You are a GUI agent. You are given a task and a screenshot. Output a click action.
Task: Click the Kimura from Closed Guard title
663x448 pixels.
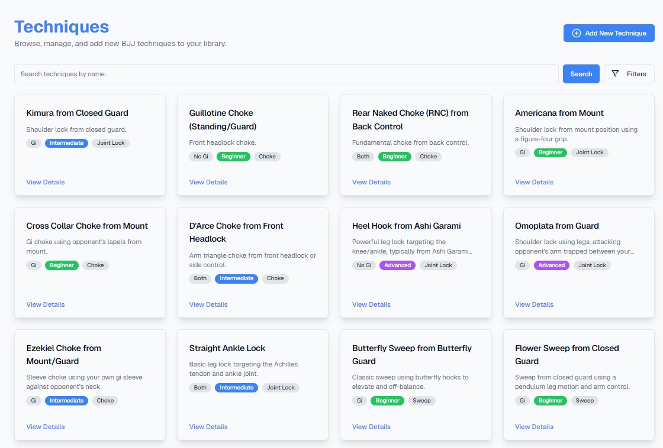click(x=77, y=113)
